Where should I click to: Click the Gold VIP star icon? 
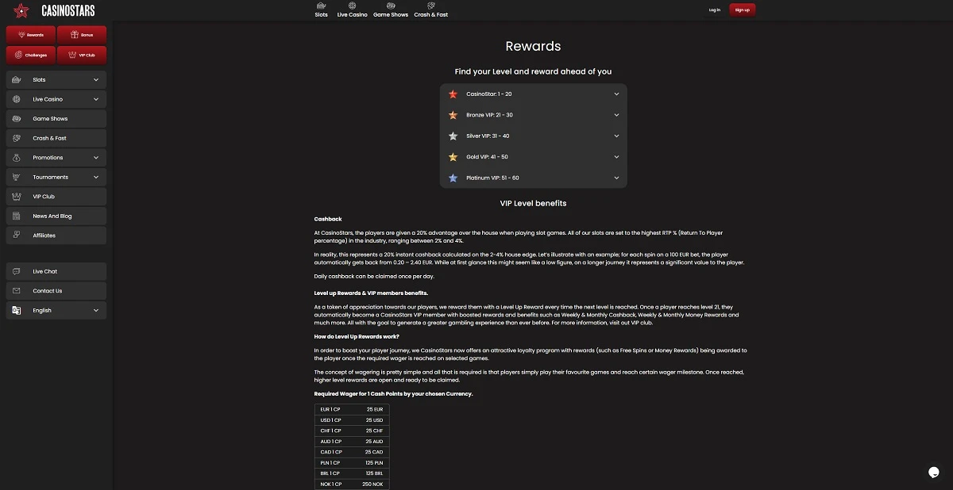(x=453, y=157)
